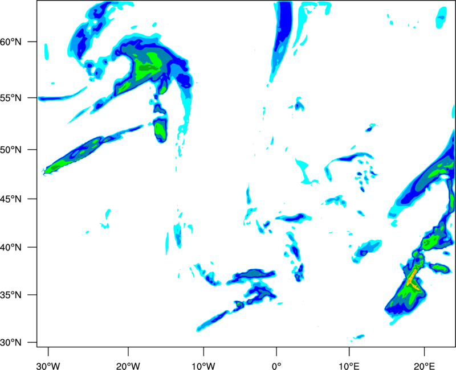Viewport: 456px width, 370px height.
Task: Click the 60°N latitude label
Action: [11, 42]
